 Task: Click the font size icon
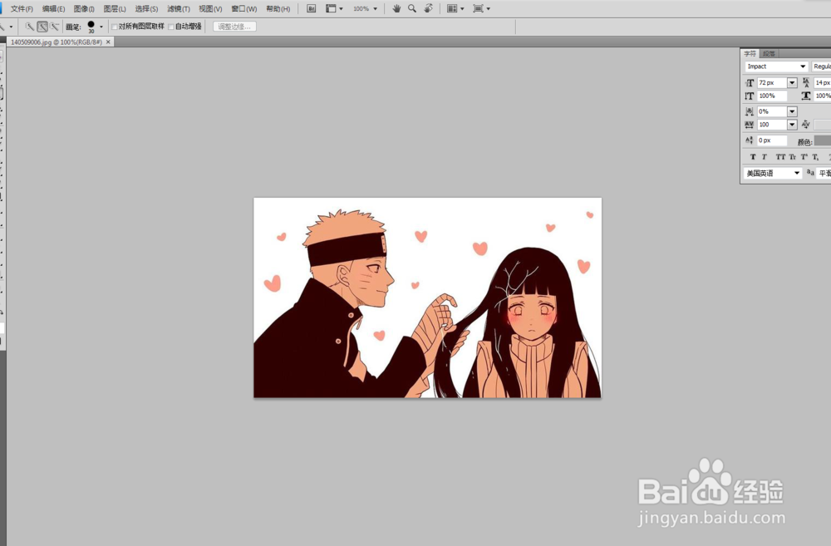[750, 83]
